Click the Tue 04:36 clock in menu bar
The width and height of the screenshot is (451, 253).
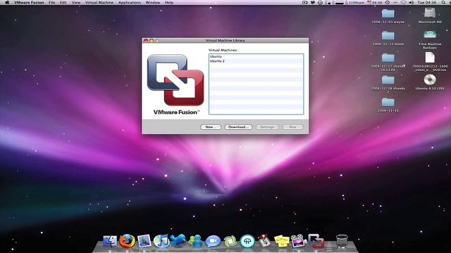pos(427,2)
